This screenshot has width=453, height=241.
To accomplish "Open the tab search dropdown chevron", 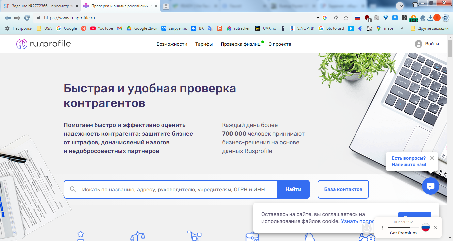I will 400,6.
